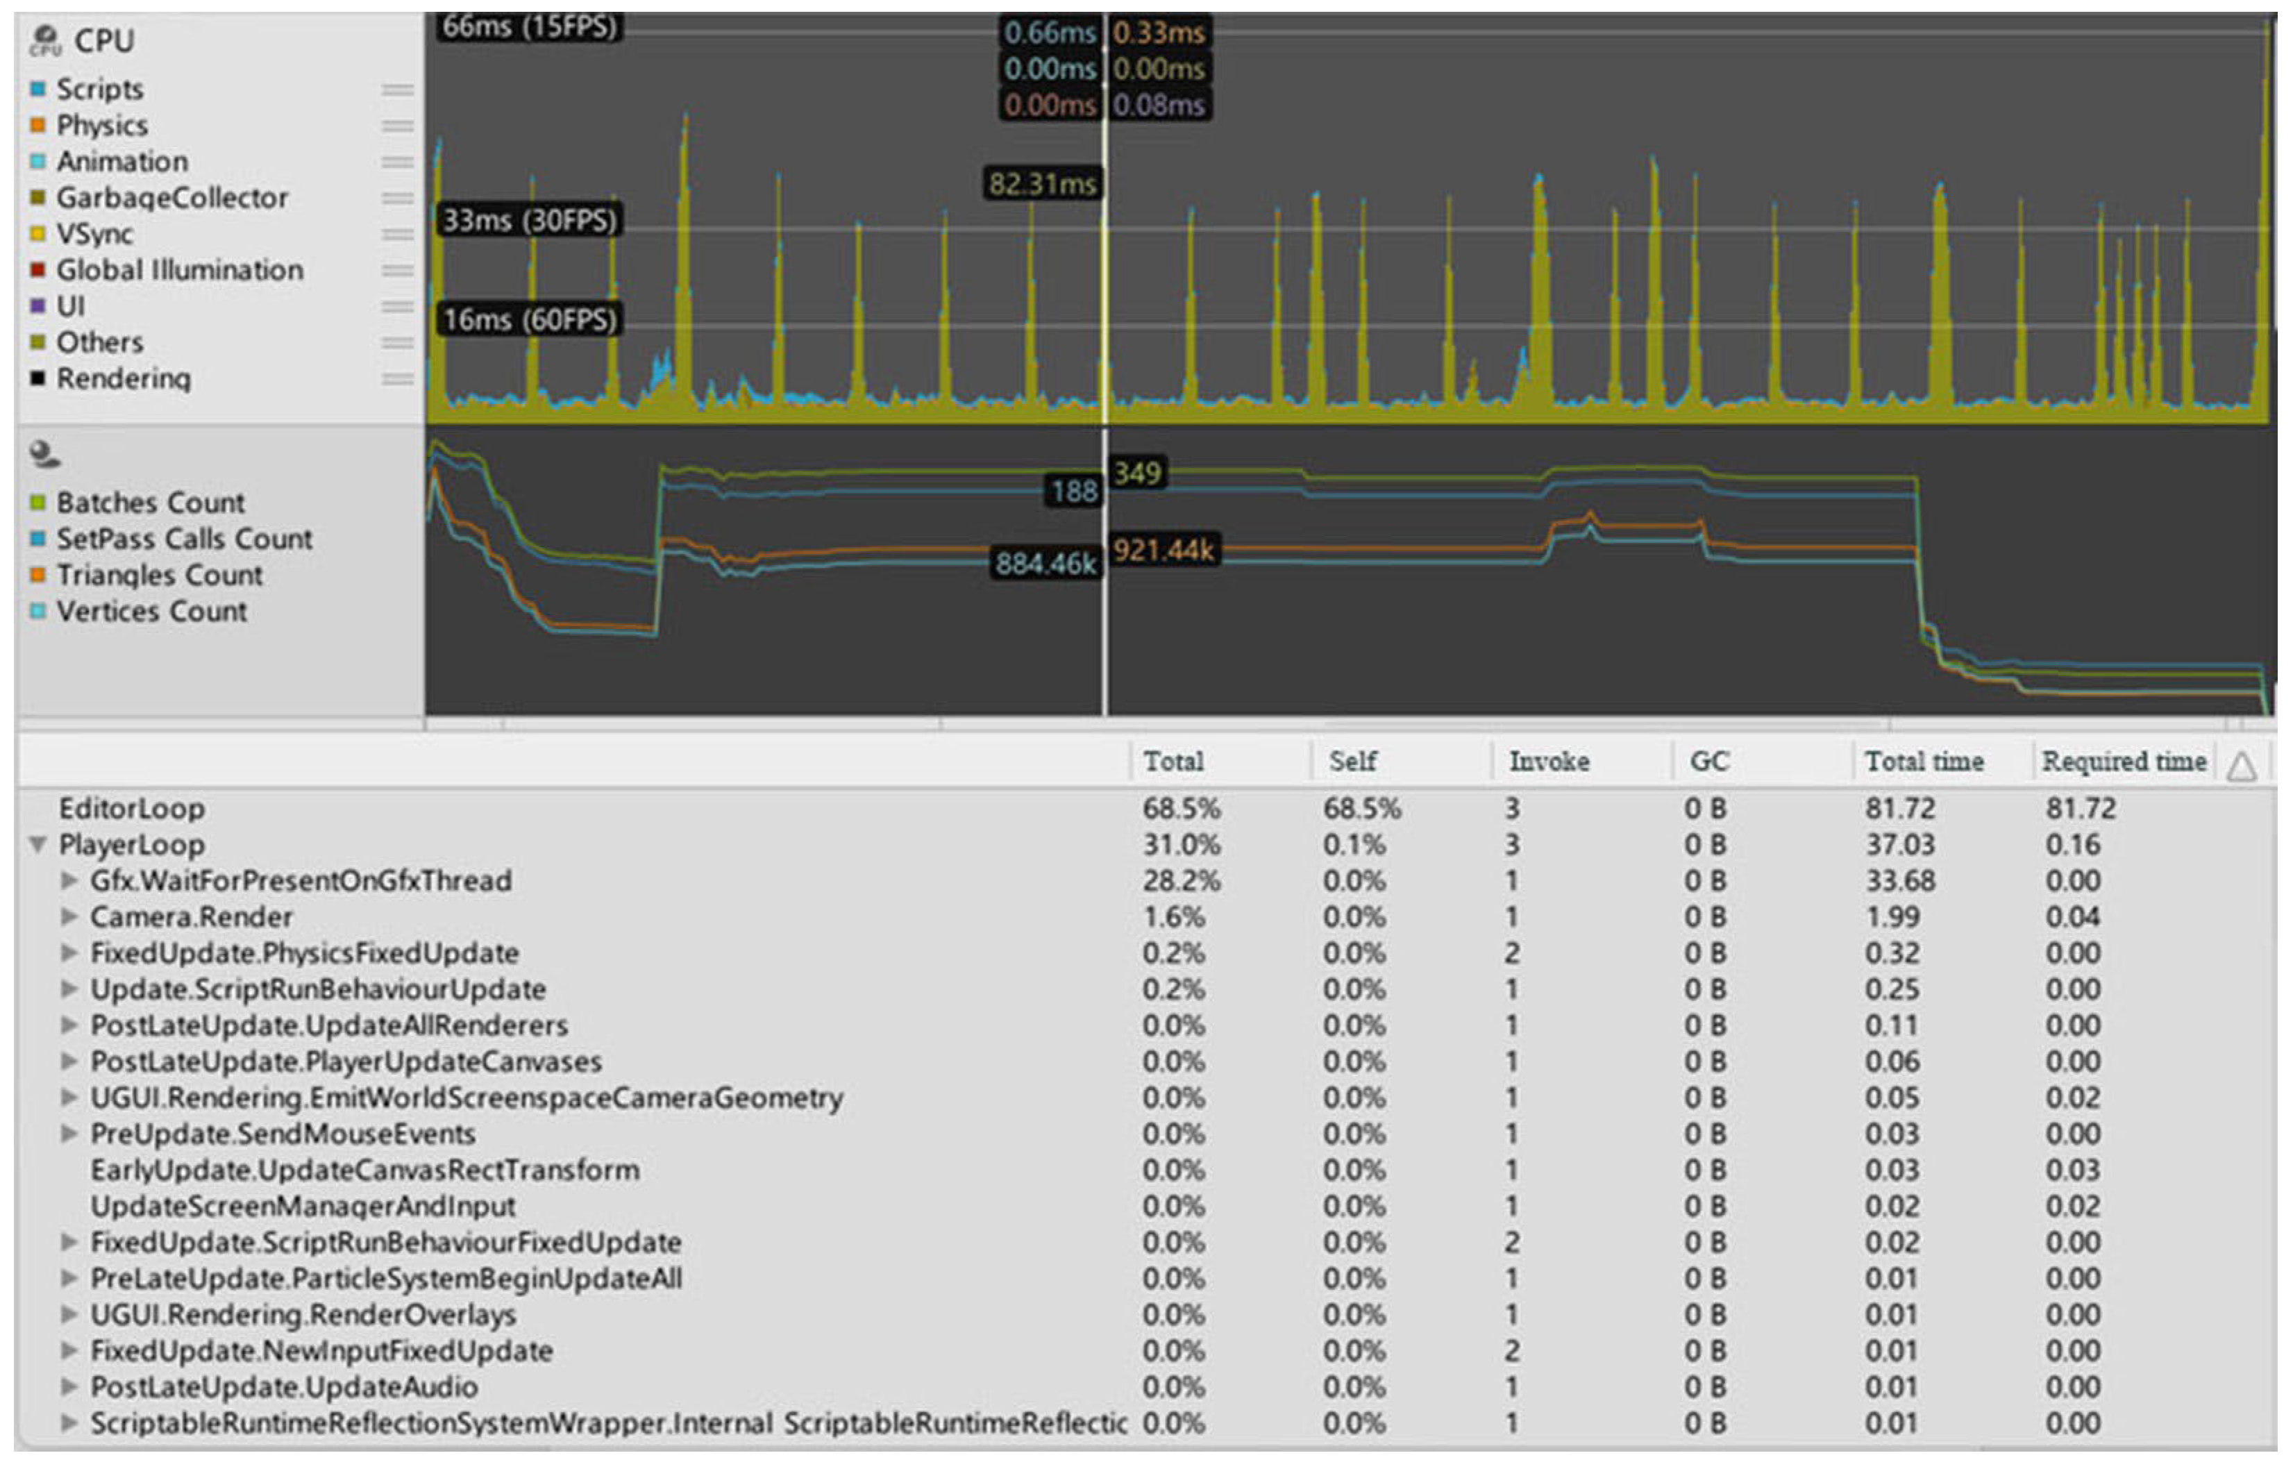Viewport: 2293px width, 1469px height.
Task: Select the EditorLoop row
Action: 132,809
